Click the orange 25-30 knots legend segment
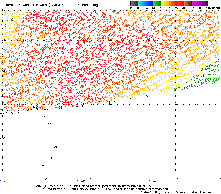This screenshot has width=221, height=194. (173, 4)
